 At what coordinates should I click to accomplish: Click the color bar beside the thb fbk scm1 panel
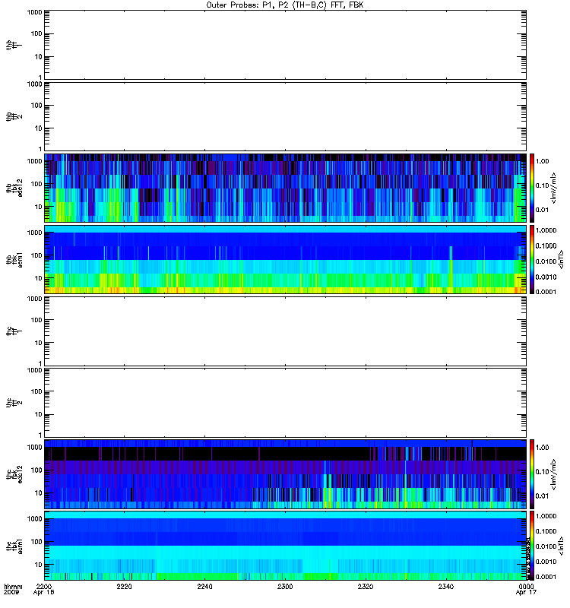(532, 259)
